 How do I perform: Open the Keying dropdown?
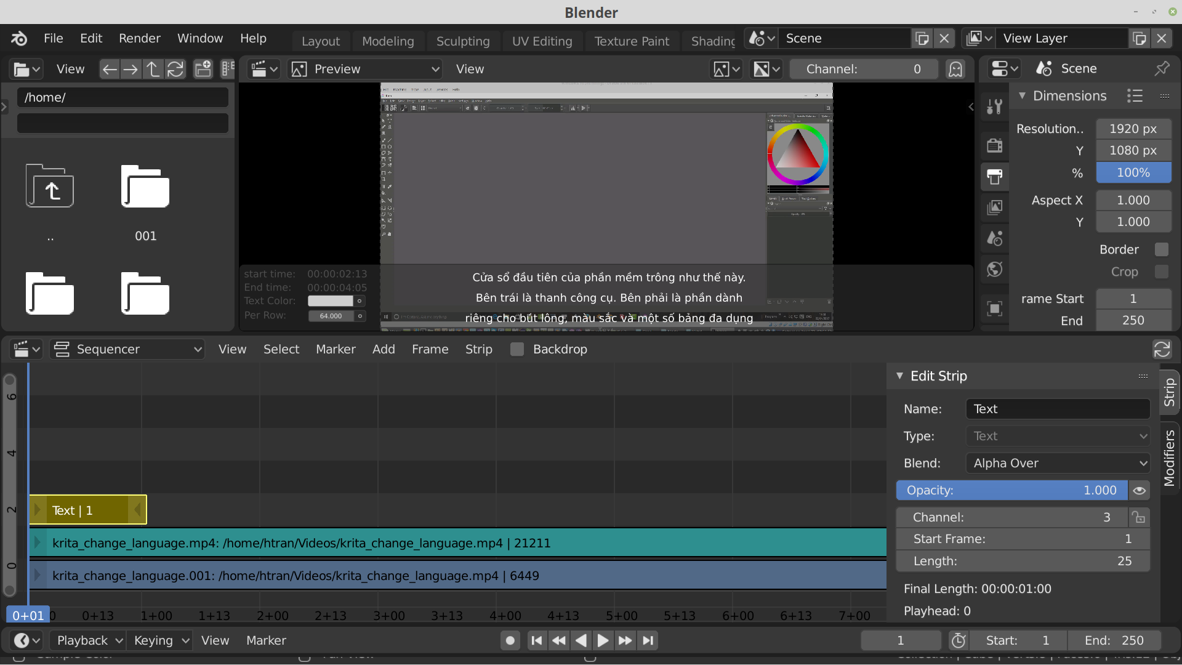(x=159, y=640)
